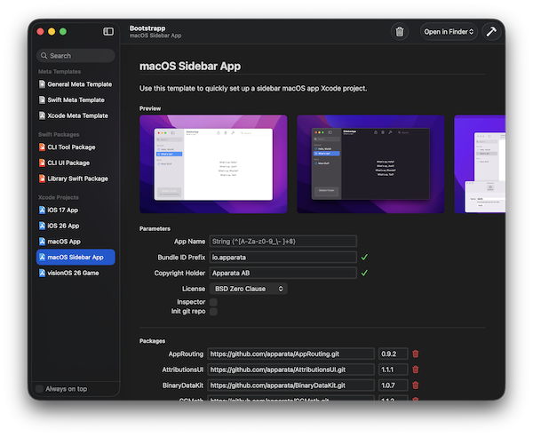Select the General Meta Template item
The width and height of the screenshot is (533, 437).
(x=80, y=84)
